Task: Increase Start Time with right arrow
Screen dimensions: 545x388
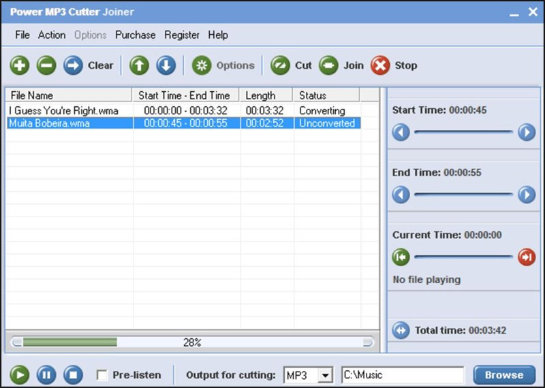Action: click(x=527, y=132)
